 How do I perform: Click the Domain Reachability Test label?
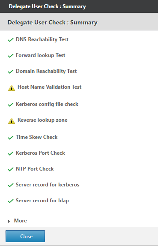46,71
